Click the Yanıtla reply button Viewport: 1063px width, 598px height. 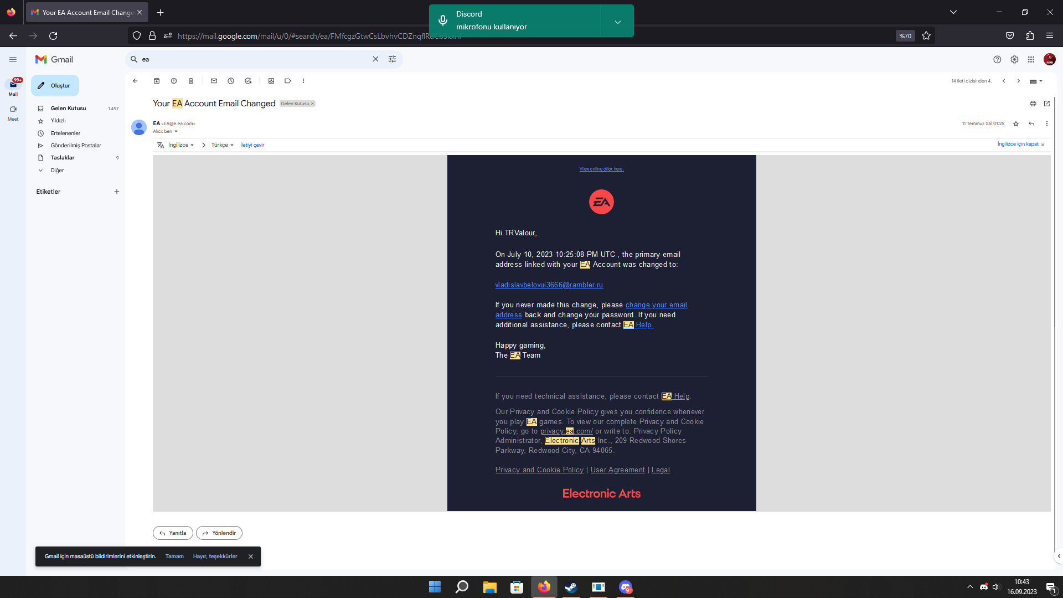[173, 533]
